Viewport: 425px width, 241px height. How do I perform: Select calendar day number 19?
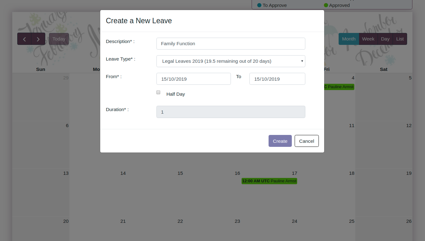409,173
